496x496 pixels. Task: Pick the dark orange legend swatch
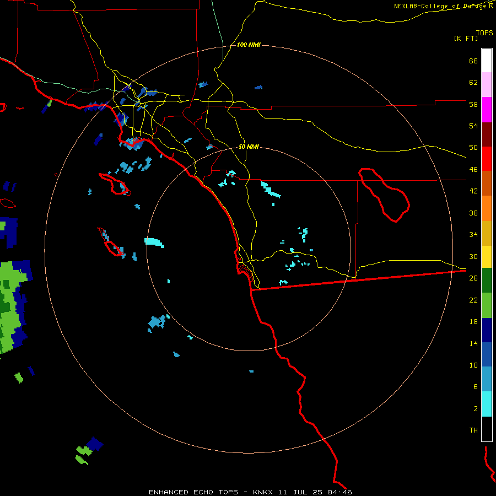487,183
